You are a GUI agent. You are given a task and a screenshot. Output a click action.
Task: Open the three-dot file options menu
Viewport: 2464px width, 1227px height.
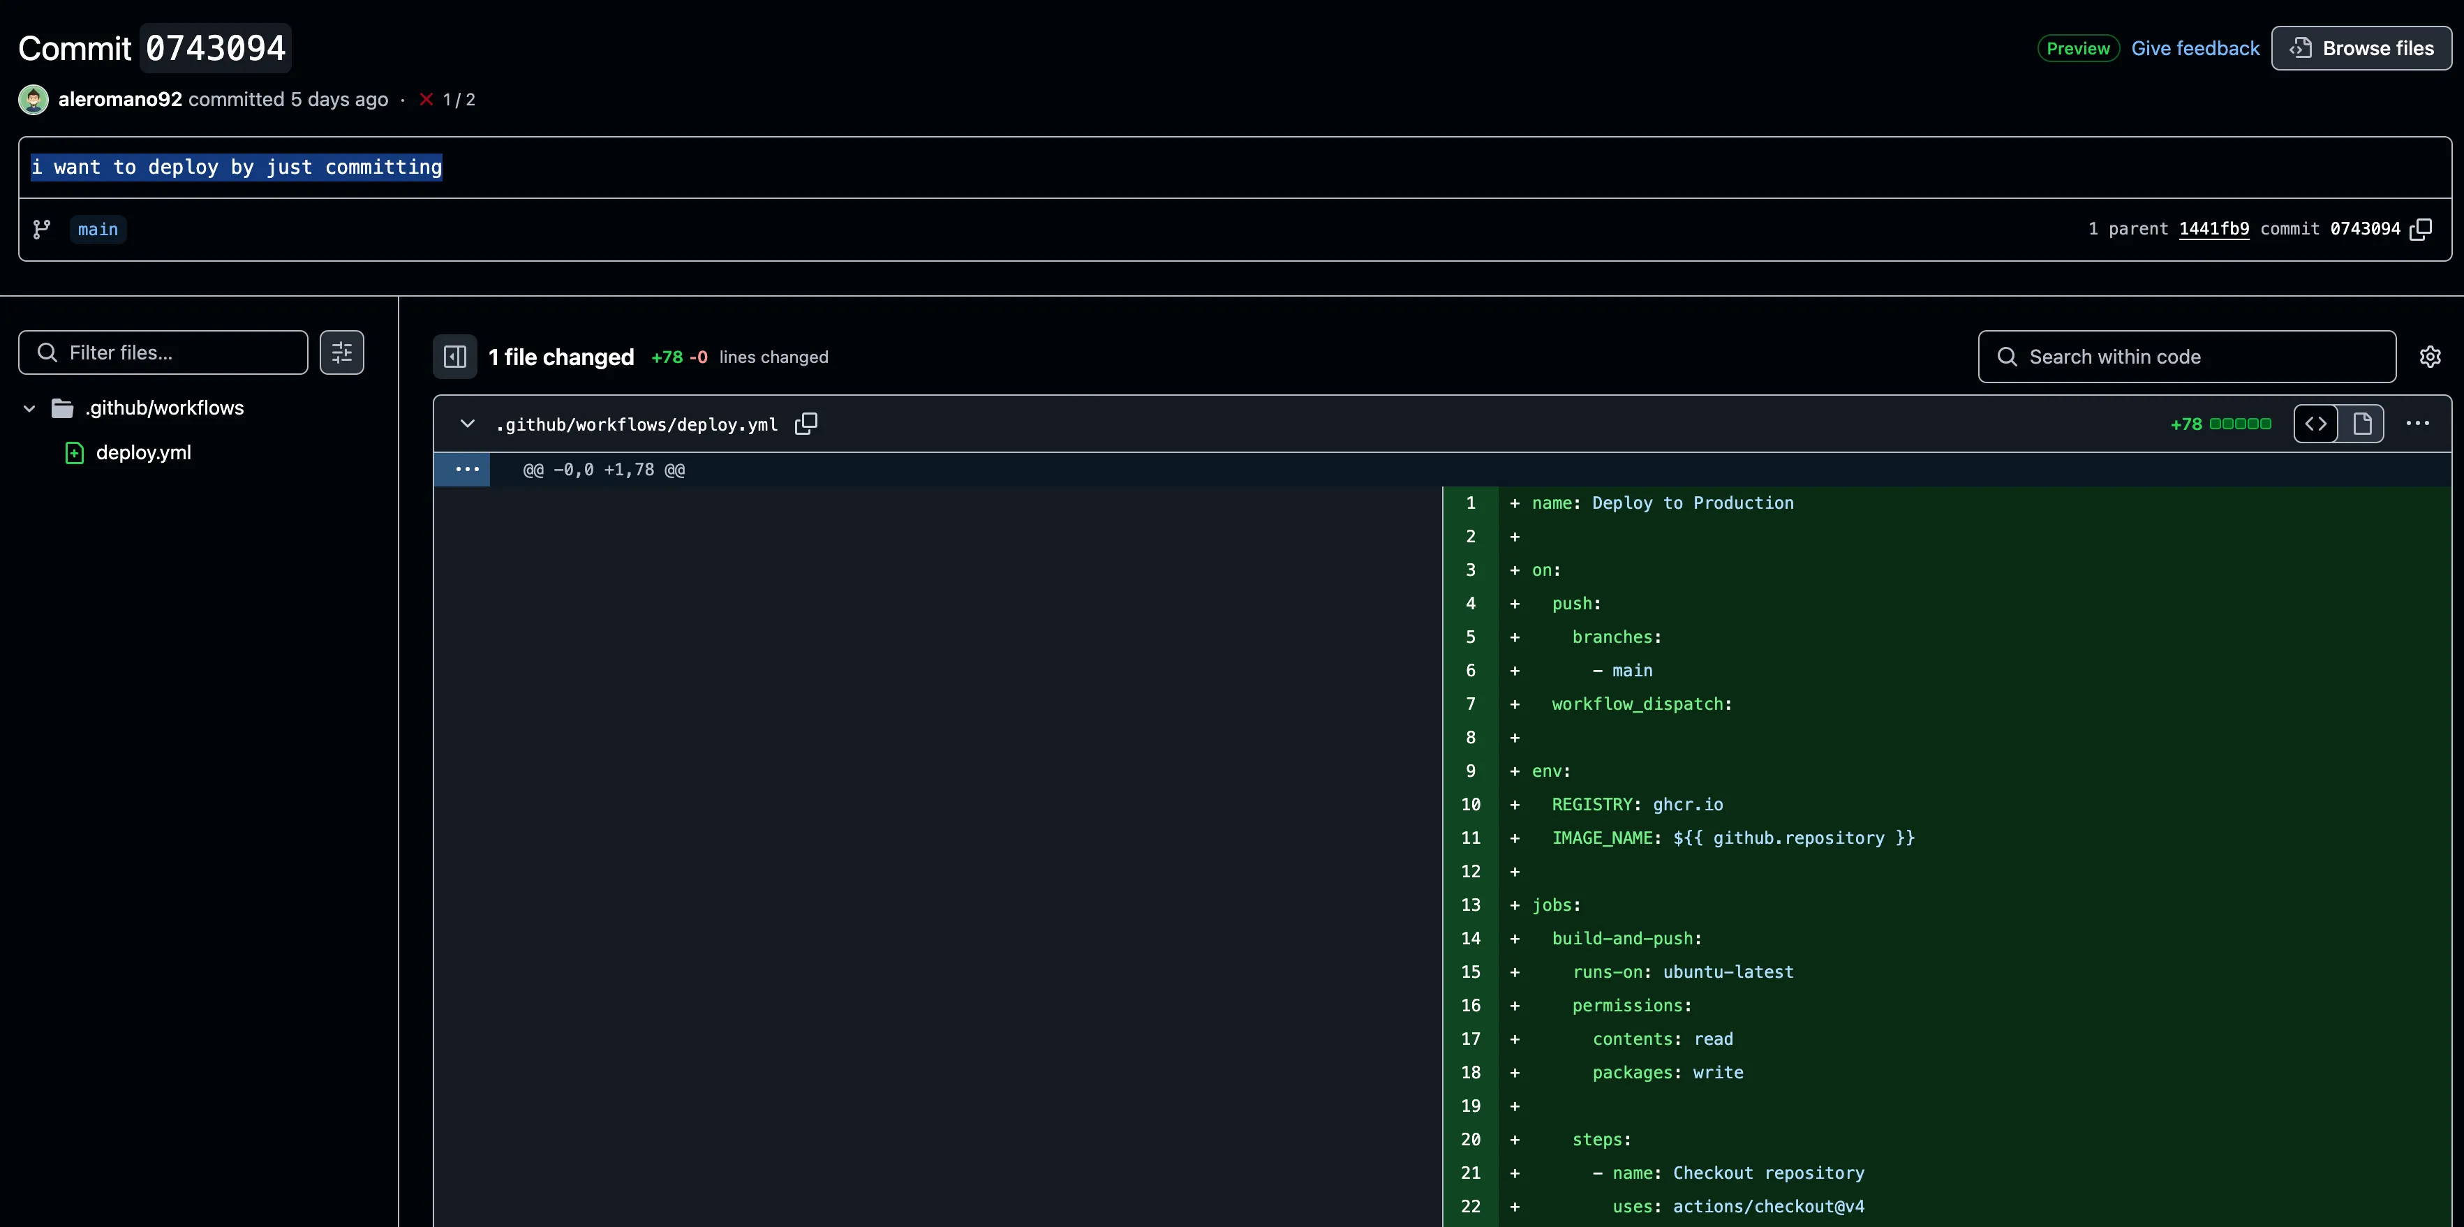[2417, 424]
